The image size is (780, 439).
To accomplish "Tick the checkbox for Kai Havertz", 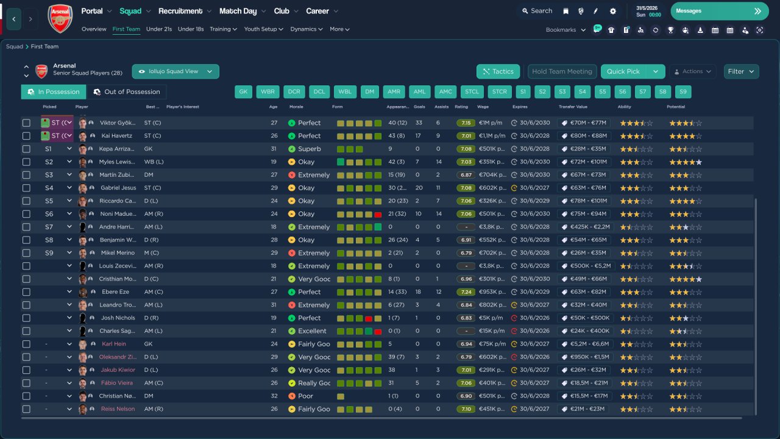I will point(26,136).
